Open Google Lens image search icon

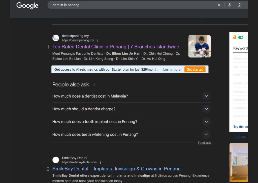pos(240,5)
